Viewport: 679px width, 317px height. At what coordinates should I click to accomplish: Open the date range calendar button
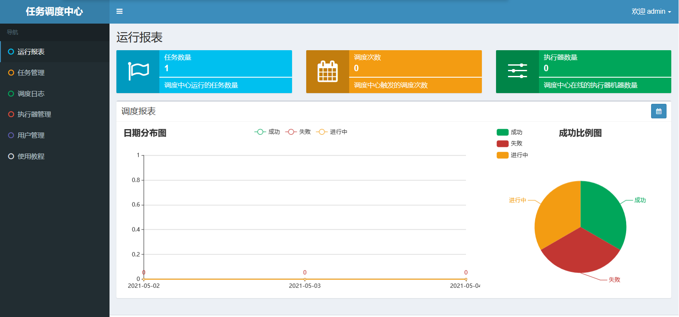(658, 111)
